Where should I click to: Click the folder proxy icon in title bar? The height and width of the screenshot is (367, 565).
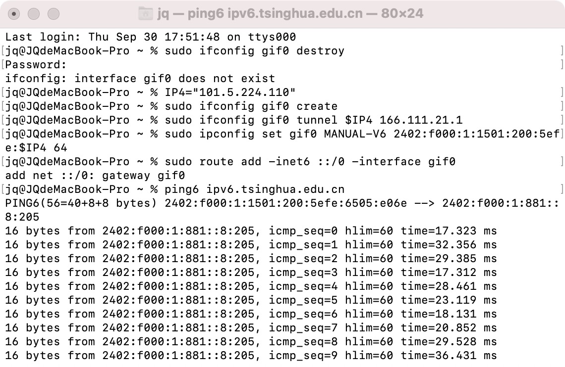click(x=145, y=12)
